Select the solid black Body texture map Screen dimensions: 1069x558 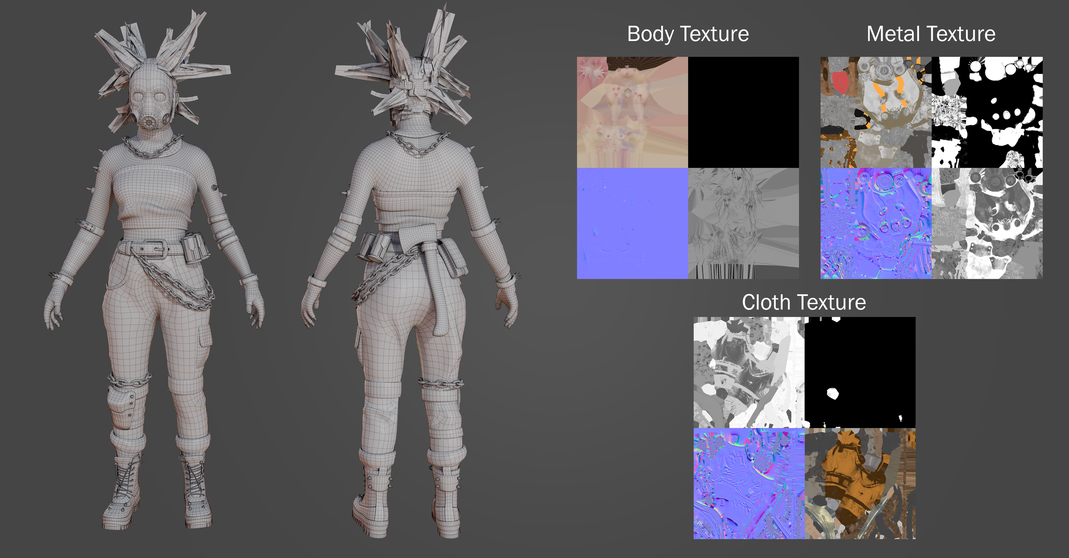click(743, 112)
